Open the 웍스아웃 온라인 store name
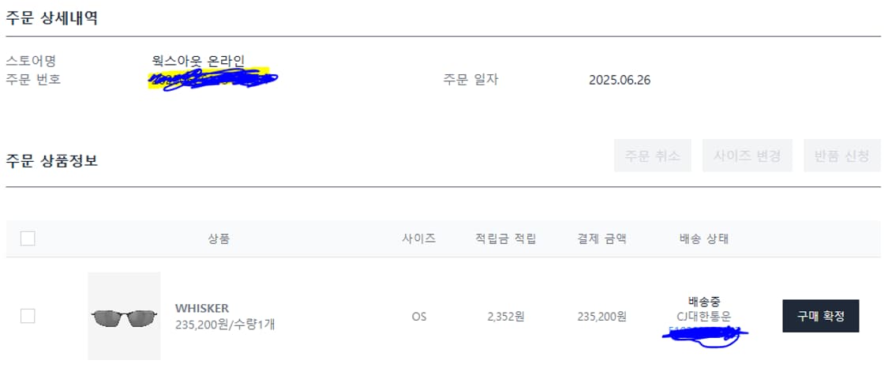This screenshot has height=383, width=888. click(199, 61)
